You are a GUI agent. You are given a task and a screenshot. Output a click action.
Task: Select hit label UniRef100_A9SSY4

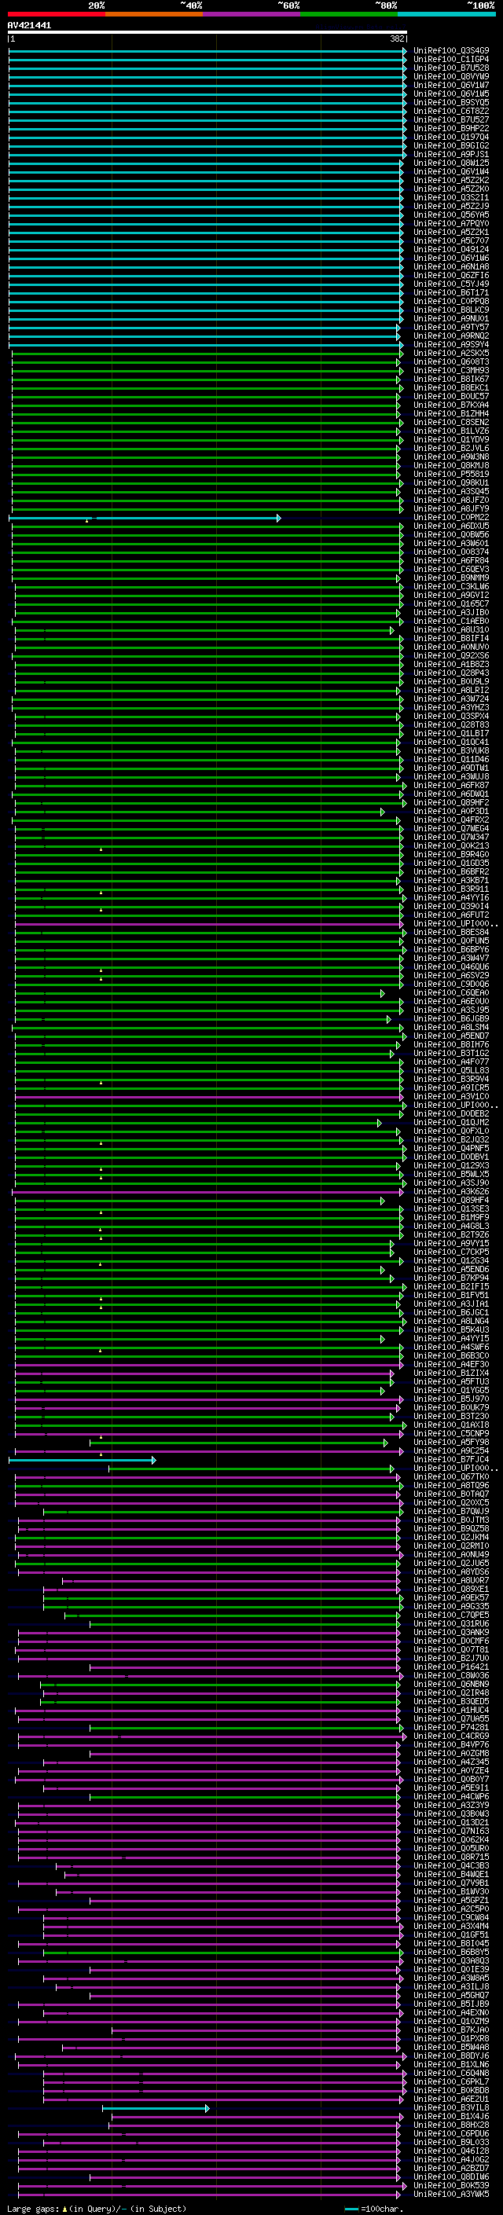coord(451,345)
